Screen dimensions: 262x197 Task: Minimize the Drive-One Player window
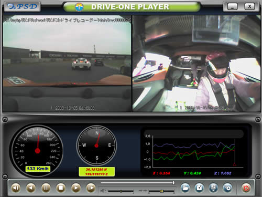(233, 7)
